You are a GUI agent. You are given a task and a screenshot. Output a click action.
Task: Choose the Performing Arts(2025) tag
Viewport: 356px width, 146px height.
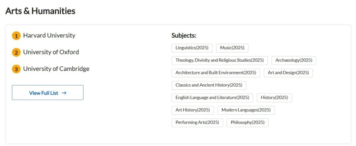[197, 123]
